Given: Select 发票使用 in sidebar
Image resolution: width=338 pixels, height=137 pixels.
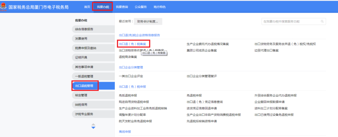Looking at the screenshot, I should coord(93,38).
